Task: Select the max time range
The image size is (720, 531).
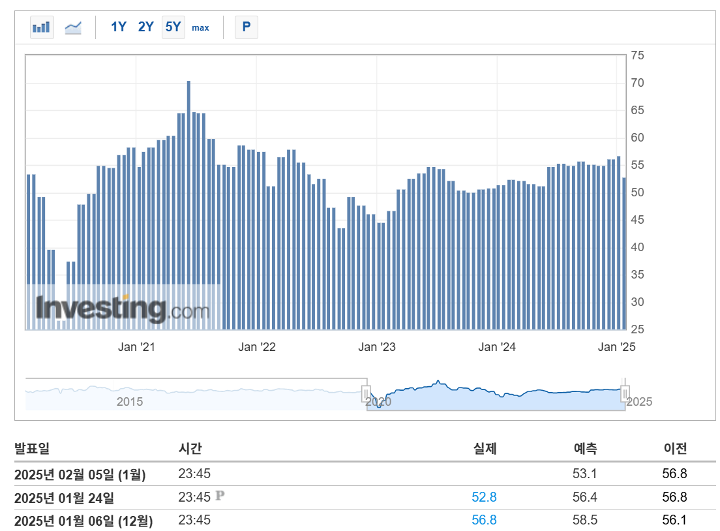Action: point(200,28)
